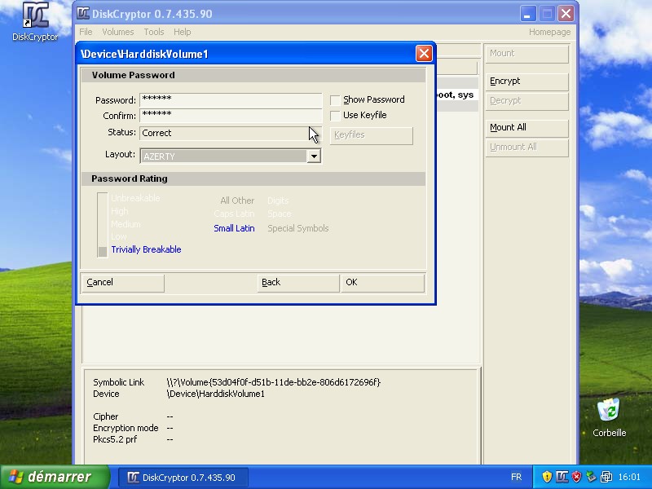Click the Volume Password section header

pos(253,75)
